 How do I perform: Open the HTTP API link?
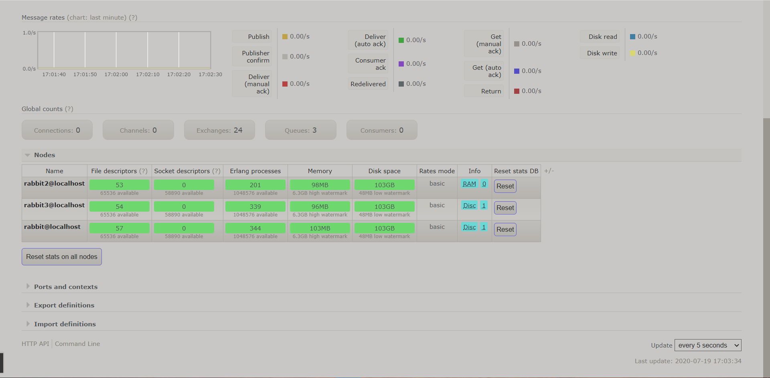(35, 344)
